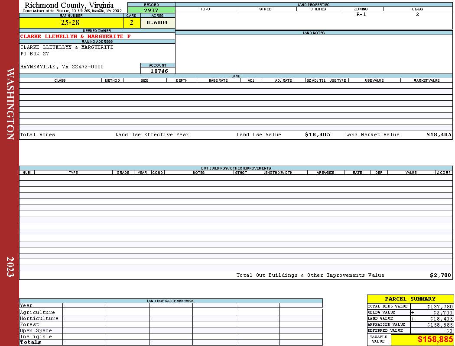Click the LENGTH X WIDTH column header

click(278, 172)
